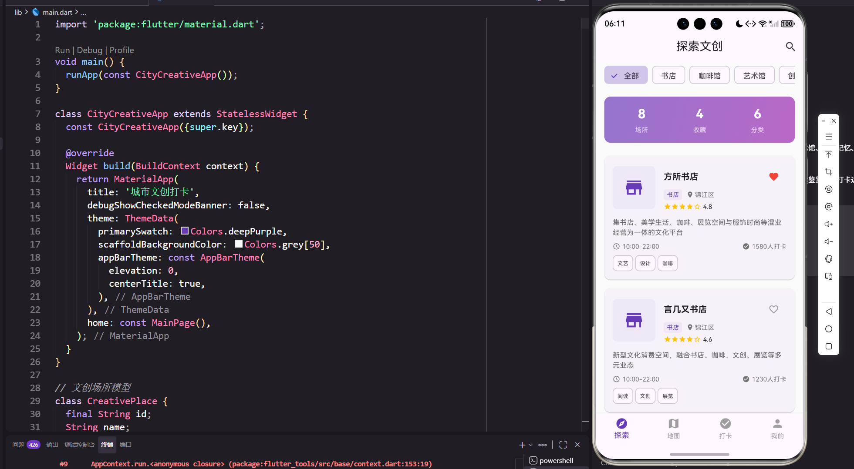Open the 打卡 bottom navigation tab

725,429
